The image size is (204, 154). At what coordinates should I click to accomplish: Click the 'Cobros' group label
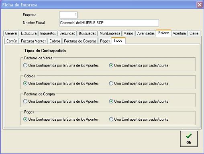click(29, 76)
